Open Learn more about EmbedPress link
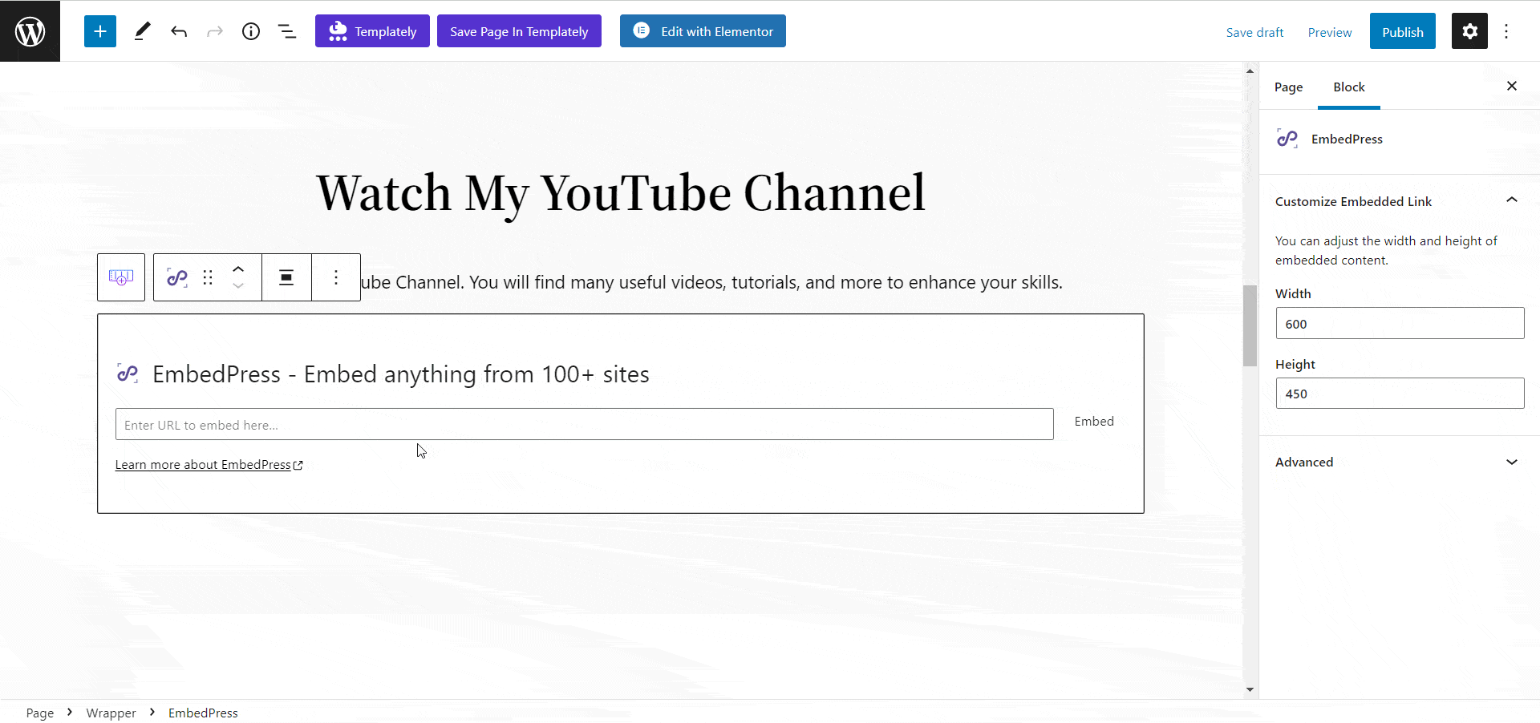The width and height of the screenshot is (1540, 723). coord(209,465)
